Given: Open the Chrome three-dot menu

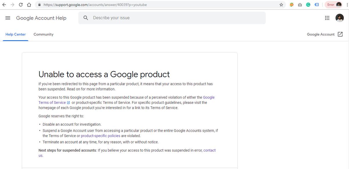Looking at the screenshot, I should [x=347, y=5].
